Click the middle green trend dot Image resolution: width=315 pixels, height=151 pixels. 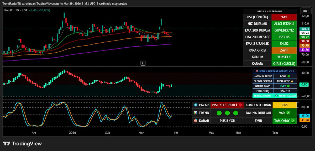[227, 113]
